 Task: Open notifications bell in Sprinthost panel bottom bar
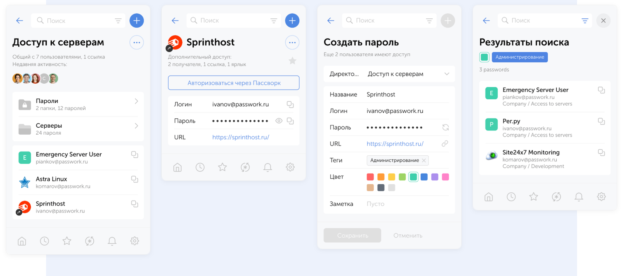(x=267, y=167)
